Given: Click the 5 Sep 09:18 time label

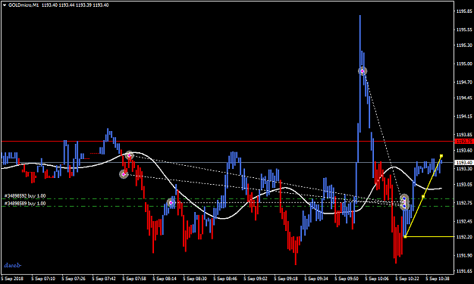Looking at the screenshot, I should coord(286,279).
